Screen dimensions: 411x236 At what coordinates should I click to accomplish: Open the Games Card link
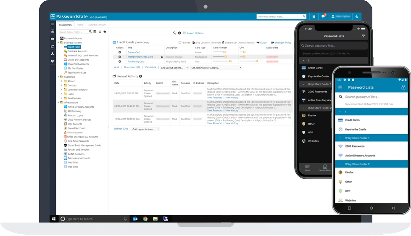134,52
